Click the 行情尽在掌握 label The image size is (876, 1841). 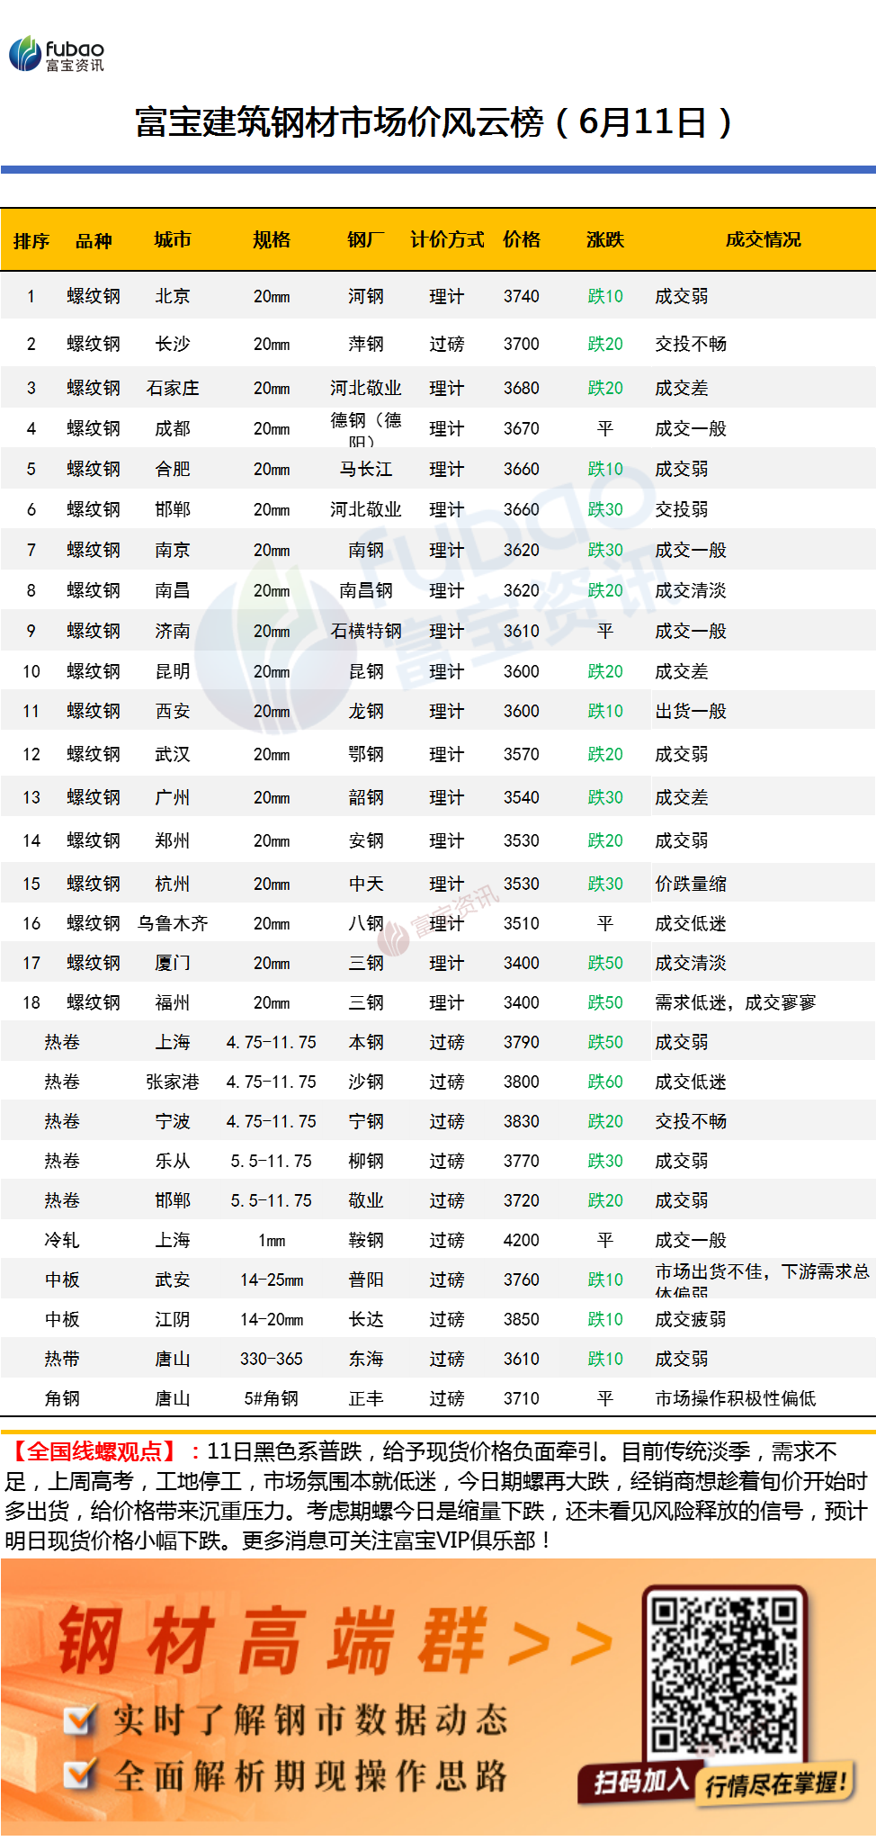tap(775, 1783)
